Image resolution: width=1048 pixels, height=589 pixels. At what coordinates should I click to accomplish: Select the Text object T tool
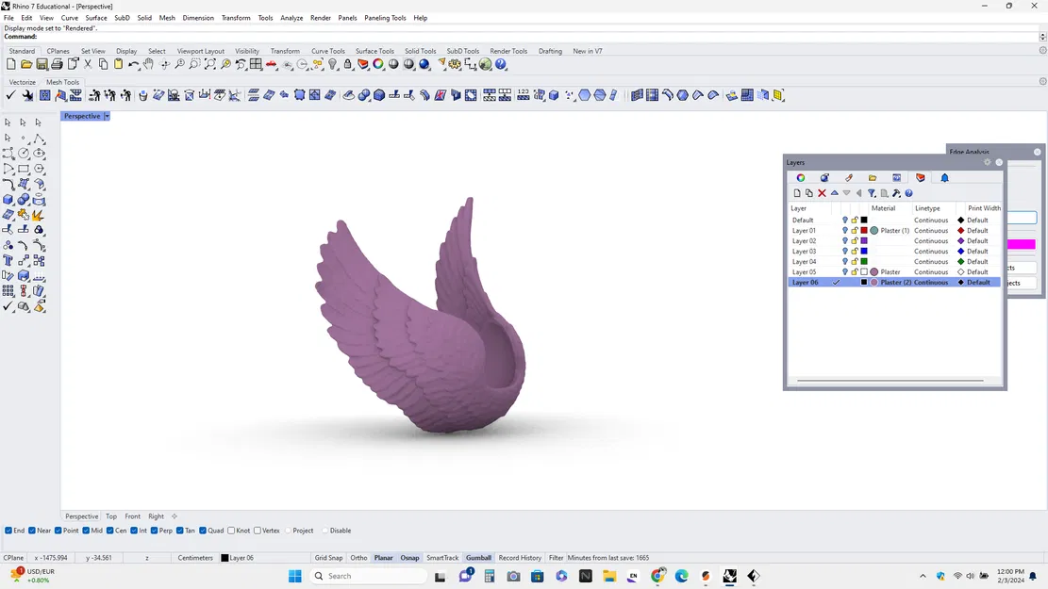coord(8,260)
